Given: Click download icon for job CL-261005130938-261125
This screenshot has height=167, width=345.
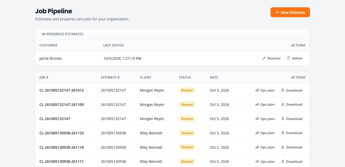Looking at the screenshot, I should 283,133.
